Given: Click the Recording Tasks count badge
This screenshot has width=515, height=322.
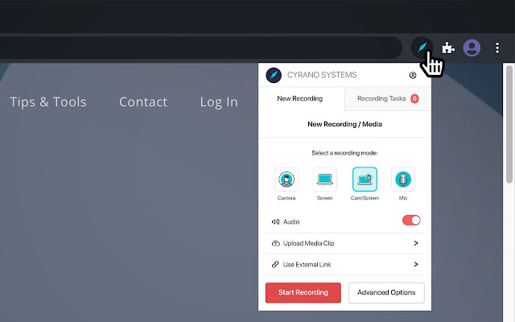Looking at the screenshot, I should pyautogui.click(x=414, y=98).
